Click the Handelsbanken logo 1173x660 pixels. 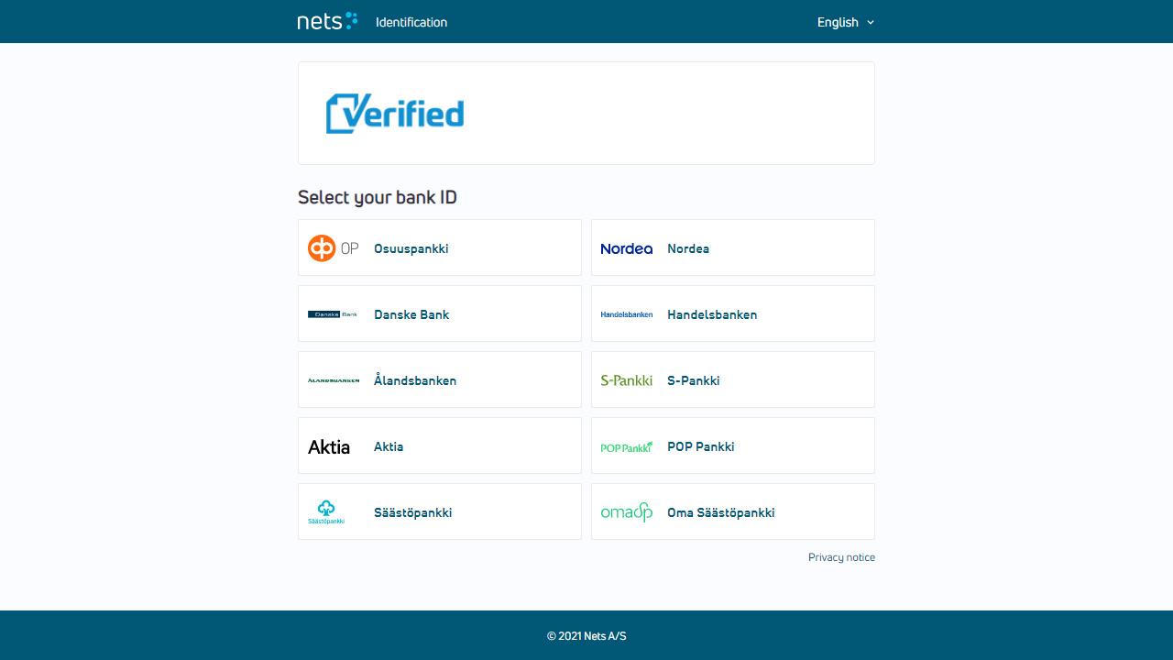(627, 314)
